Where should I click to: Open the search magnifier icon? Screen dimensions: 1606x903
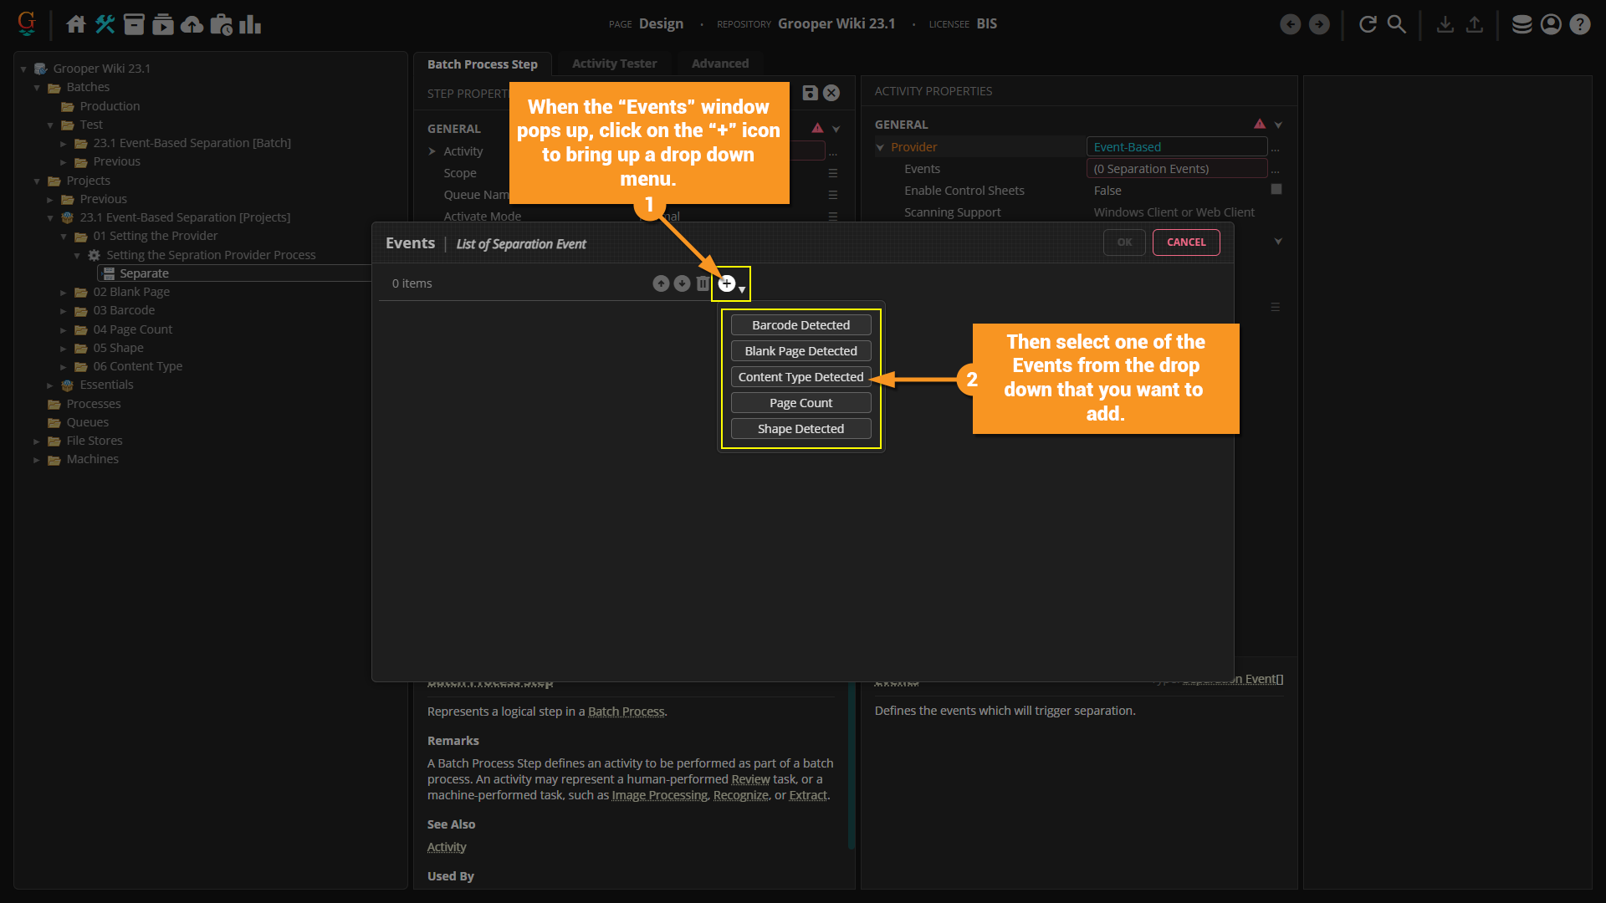pyautogui.click(x=1397, y=24)
